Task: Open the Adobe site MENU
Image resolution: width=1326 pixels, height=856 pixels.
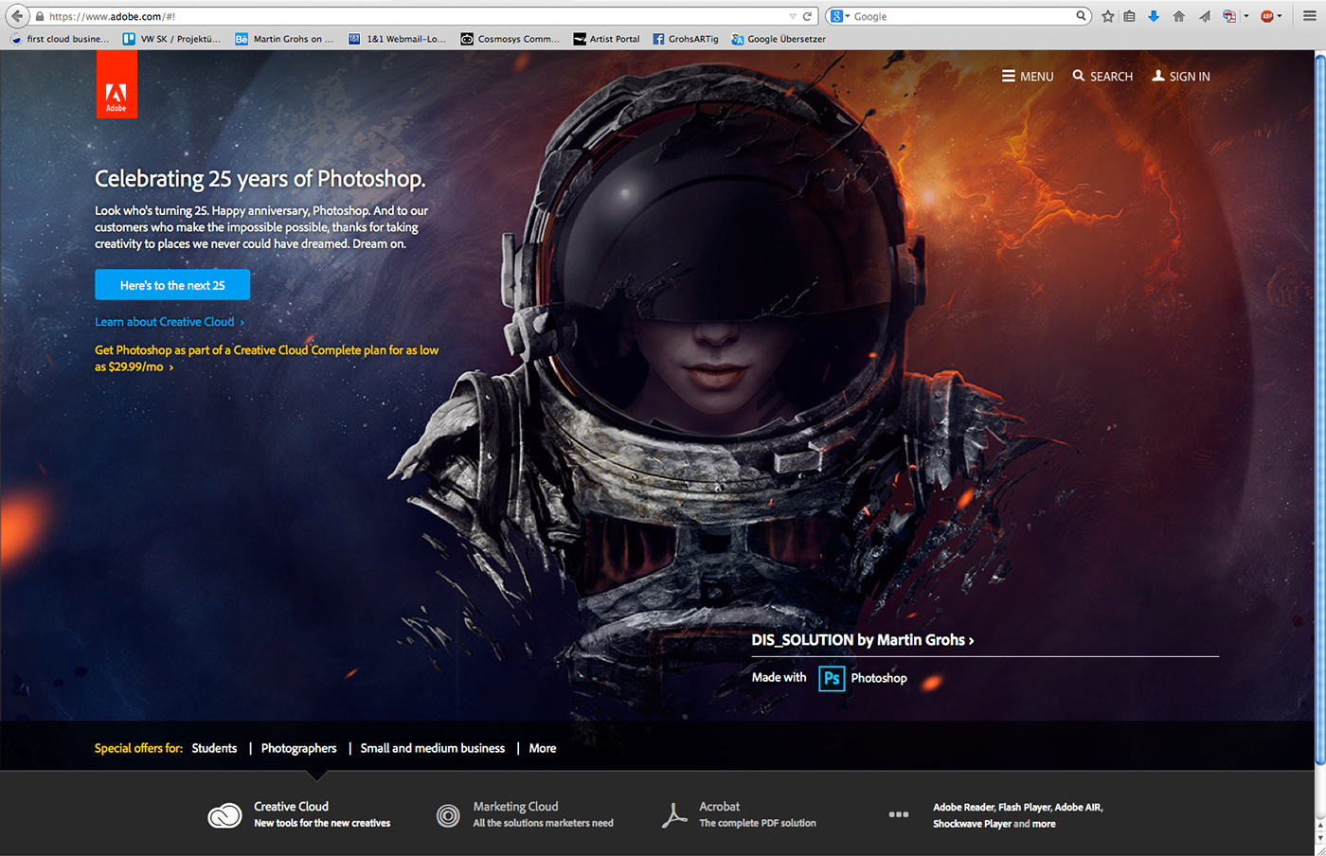Action: pyautogui.click(x=1028, y=77)
